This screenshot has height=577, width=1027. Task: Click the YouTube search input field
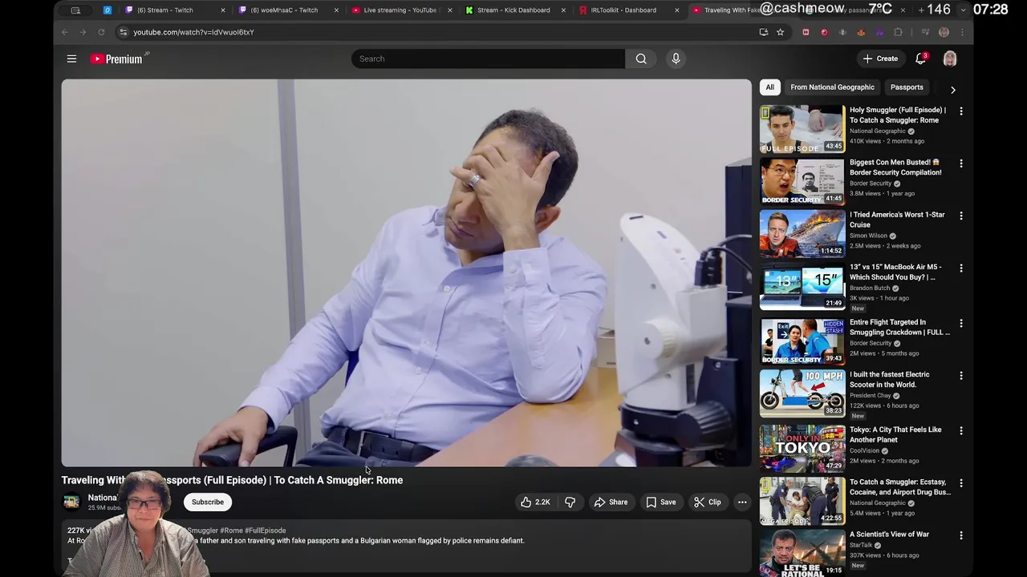[x=488, y=59]
